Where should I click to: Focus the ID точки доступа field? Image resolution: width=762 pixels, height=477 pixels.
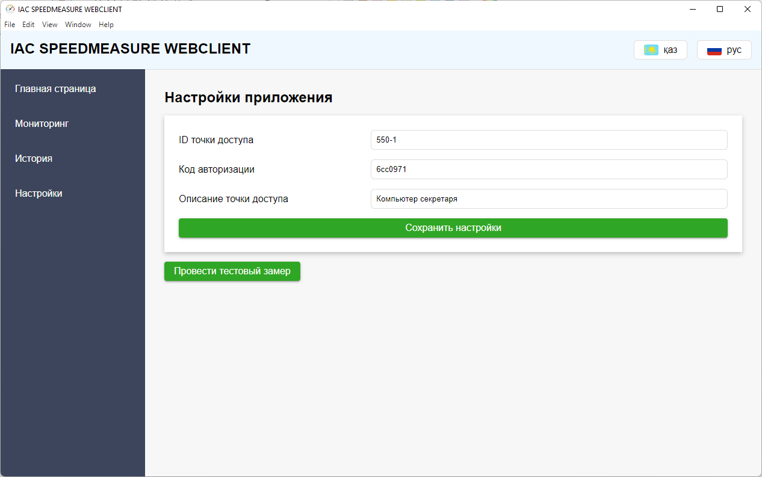tap(549, 140)
